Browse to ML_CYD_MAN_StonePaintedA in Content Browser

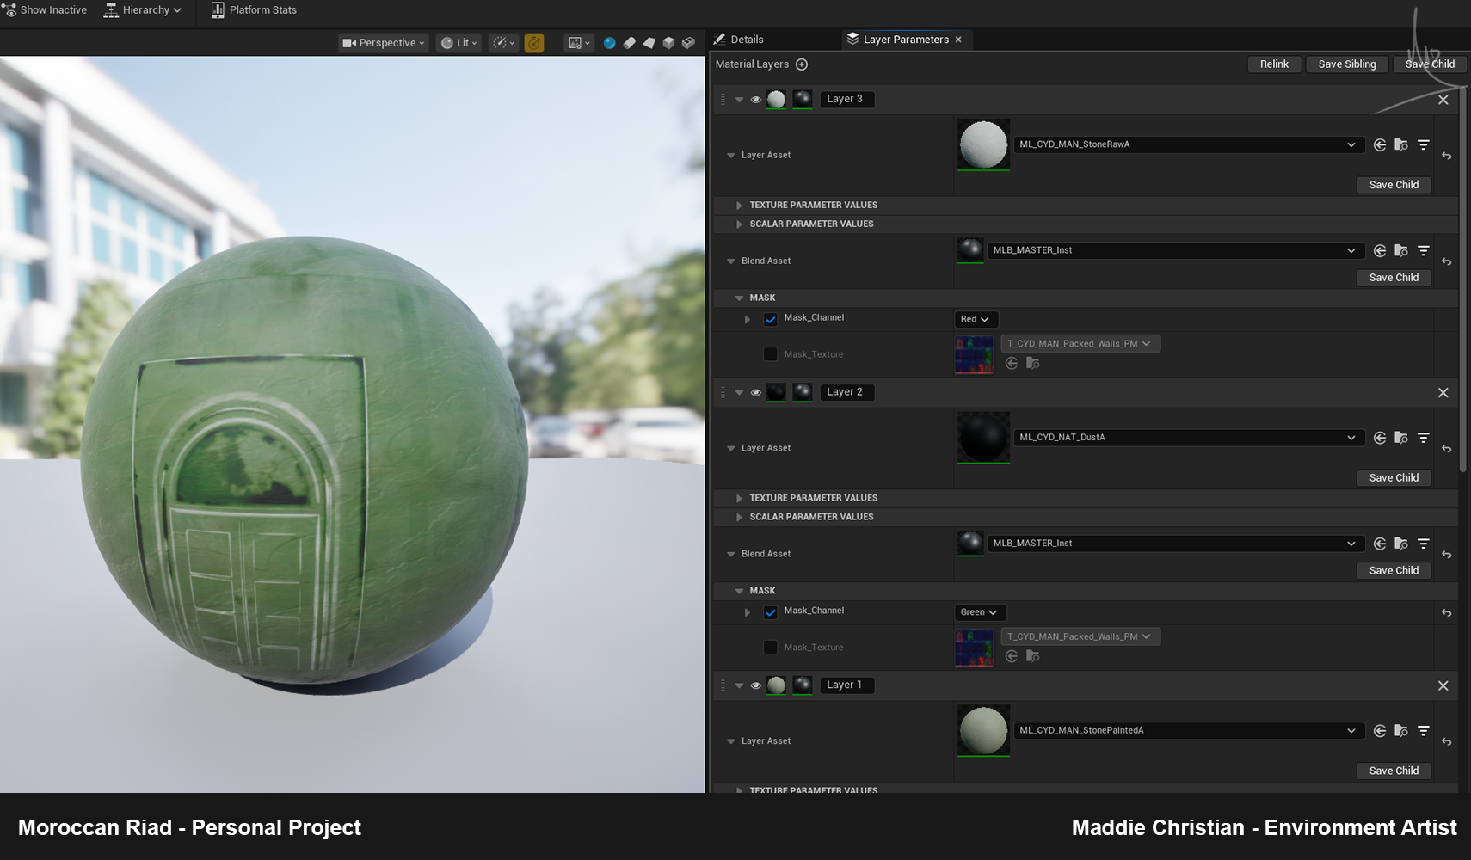click(x=1401, y=731)
